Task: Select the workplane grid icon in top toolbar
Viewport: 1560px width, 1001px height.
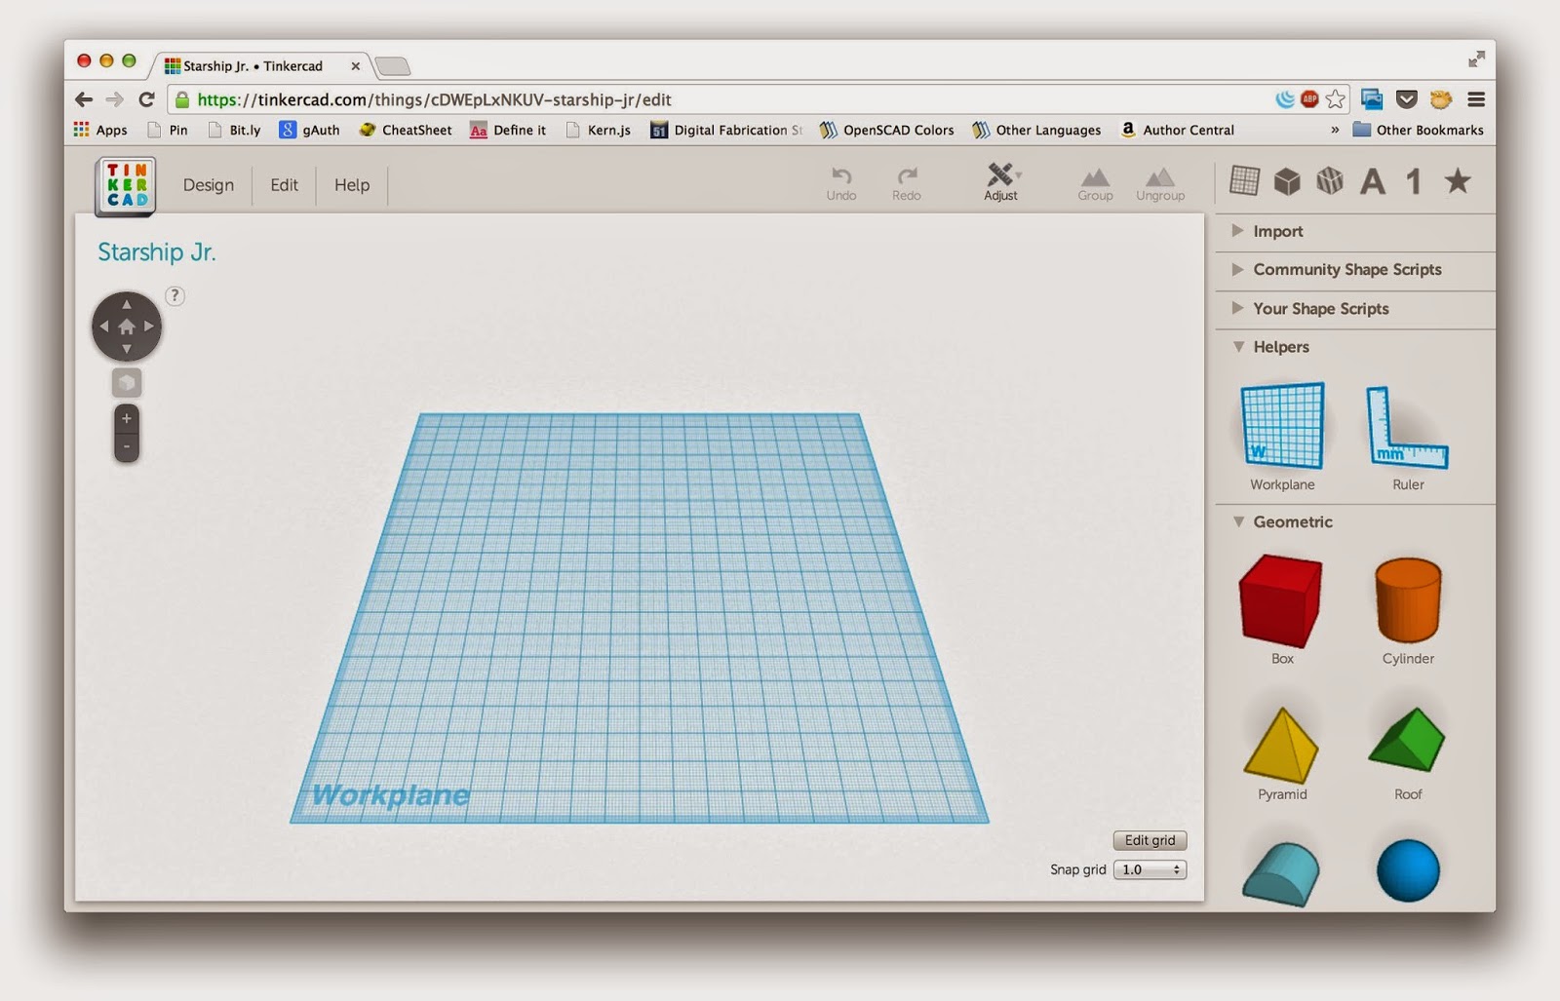Action: pos(1244,180)
